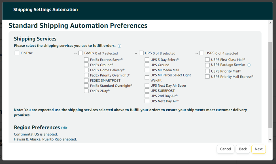Screen dimensions: 276x164
Task: Enable the OnTrac checkbox
Action: pos(17,53)
